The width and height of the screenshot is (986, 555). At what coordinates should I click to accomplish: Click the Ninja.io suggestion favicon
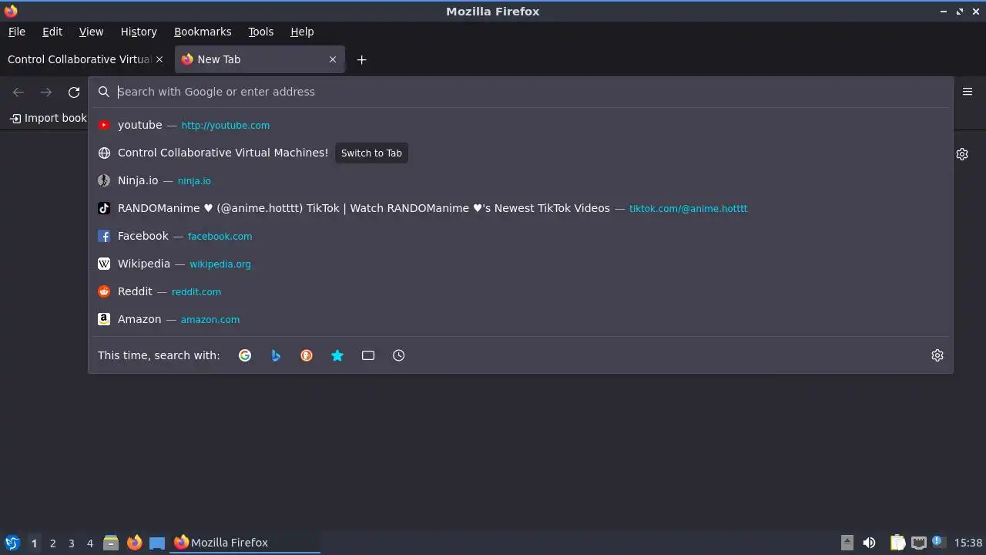[x=104, y=180]
